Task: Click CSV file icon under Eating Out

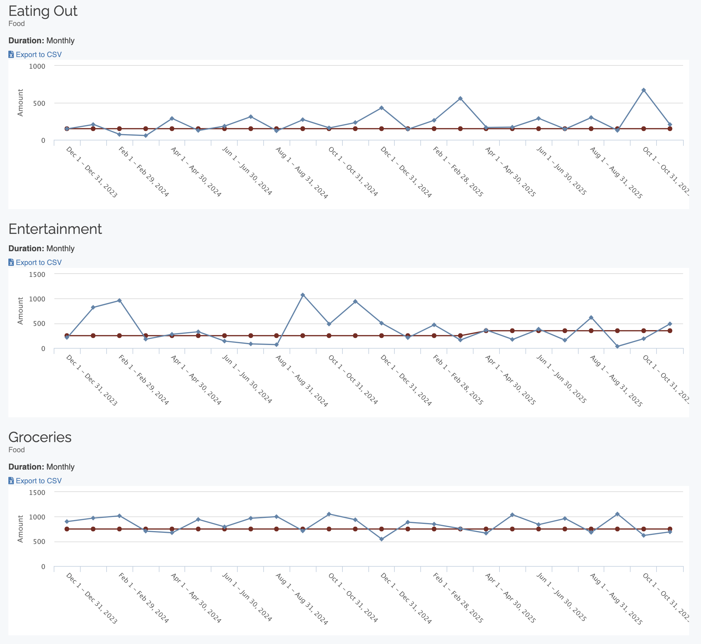Action: click(11, 55)
